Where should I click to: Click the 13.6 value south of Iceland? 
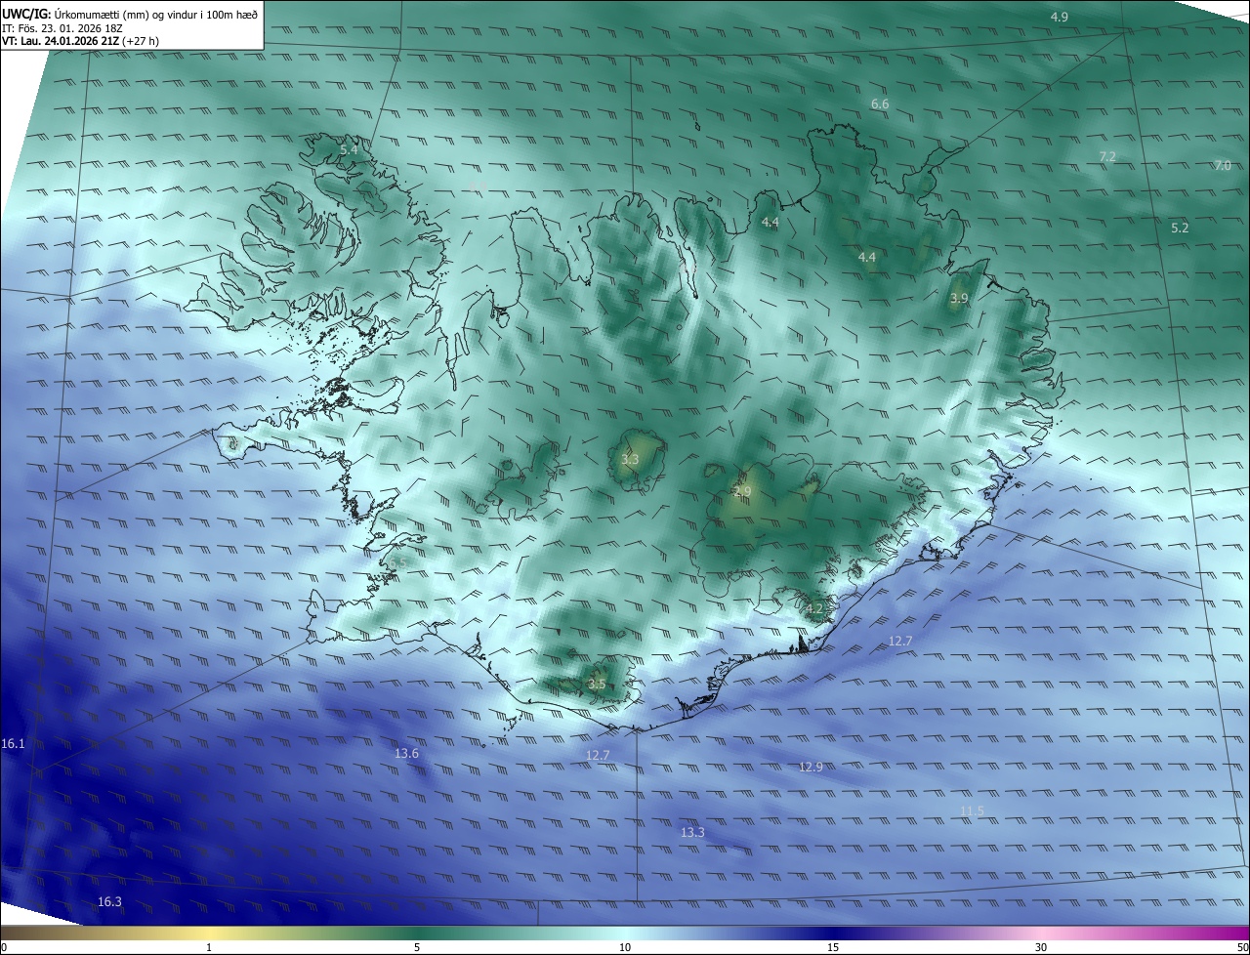[406, 753]
